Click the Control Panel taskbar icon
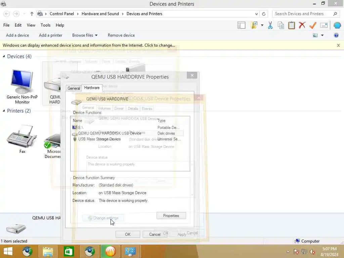This screenshot has width=344, height=258. (130, 251)
